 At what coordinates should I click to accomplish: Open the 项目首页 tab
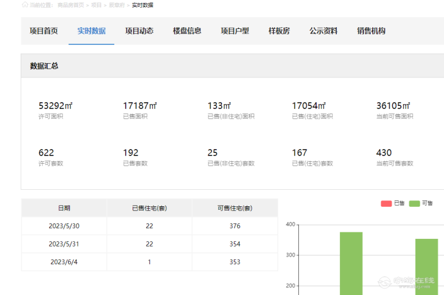44,31
